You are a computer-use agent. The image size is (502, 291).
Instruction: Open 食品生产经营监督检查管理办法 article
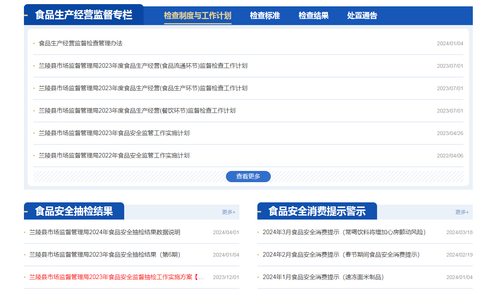pyautogui.click(x=81, y=43)
